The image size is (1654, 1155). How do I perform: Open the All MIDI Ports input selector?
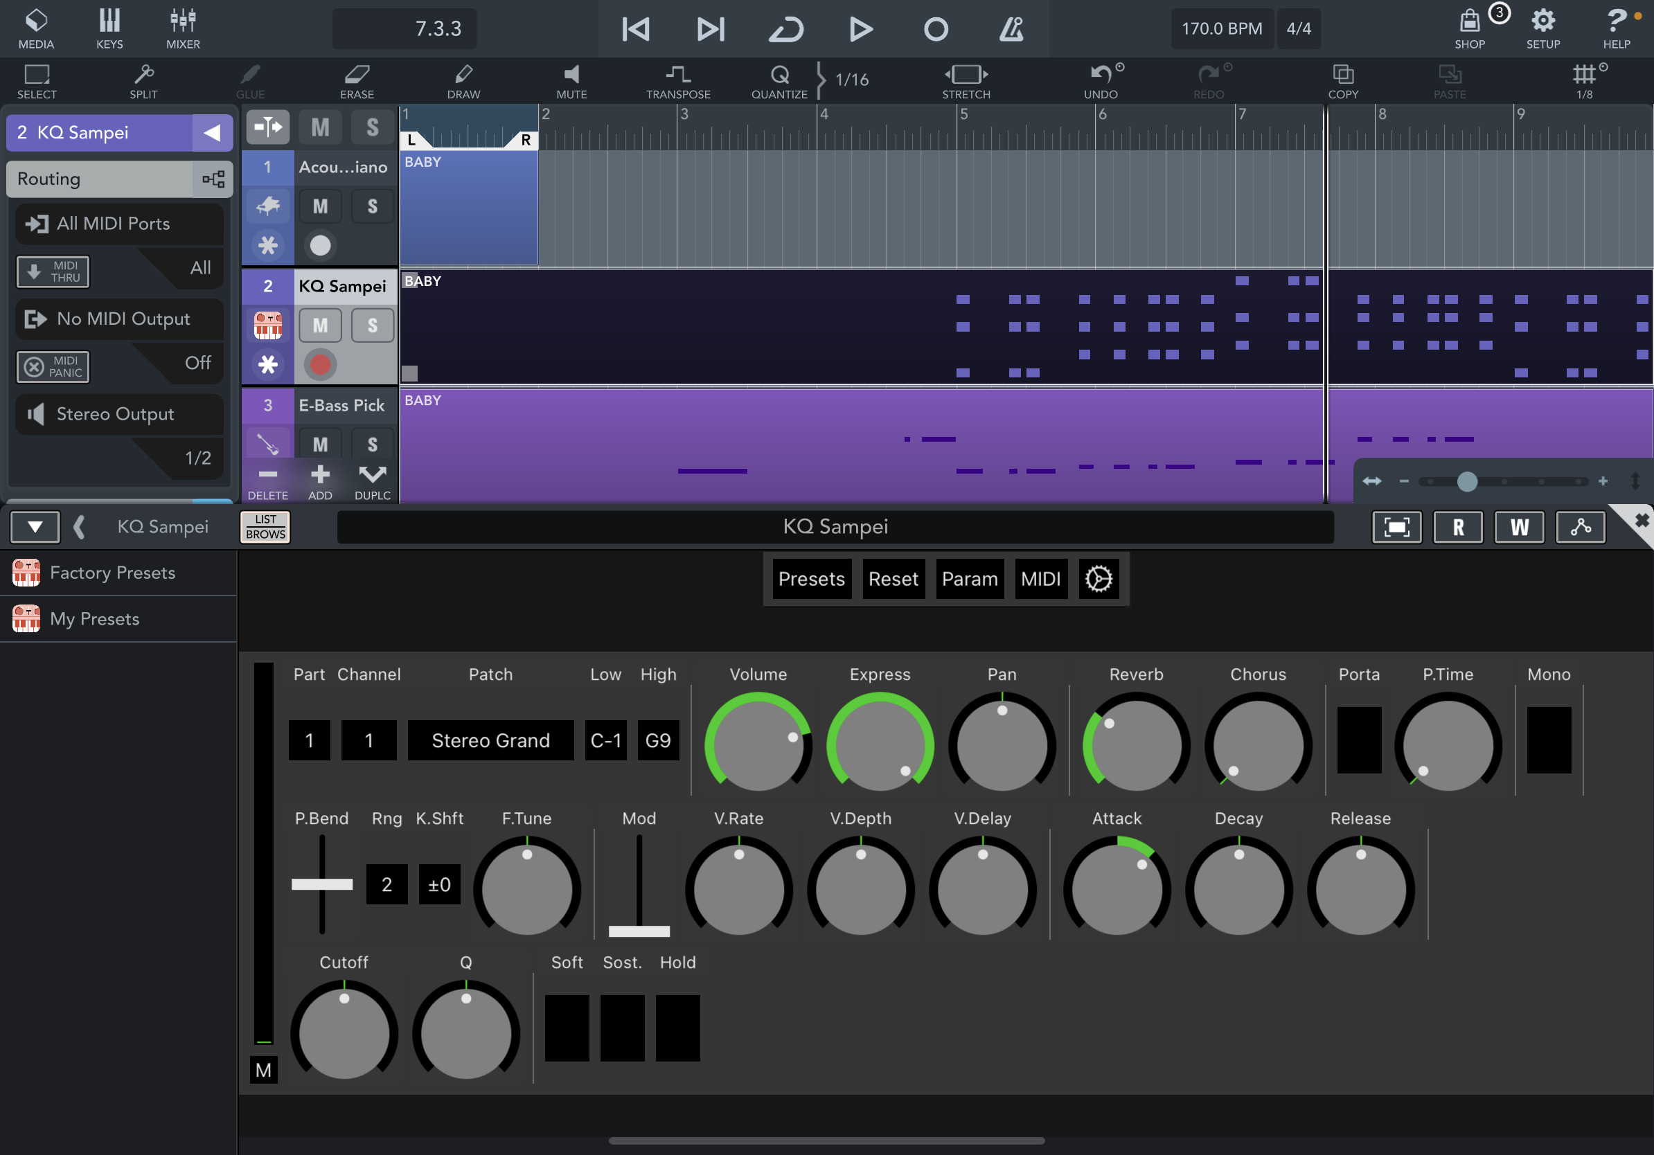point(120,224)
